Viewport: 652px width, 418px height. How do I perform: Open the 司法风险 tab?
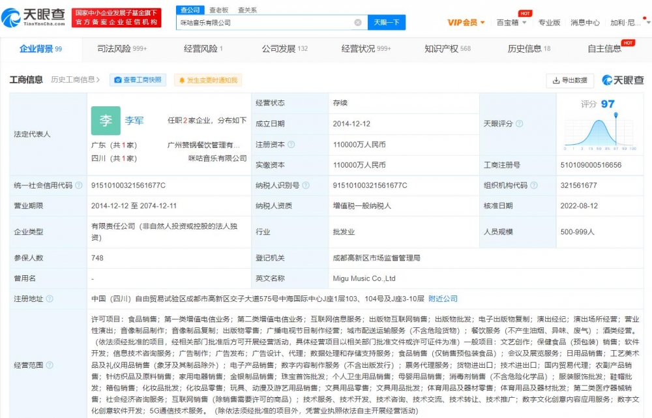[122, 49]
